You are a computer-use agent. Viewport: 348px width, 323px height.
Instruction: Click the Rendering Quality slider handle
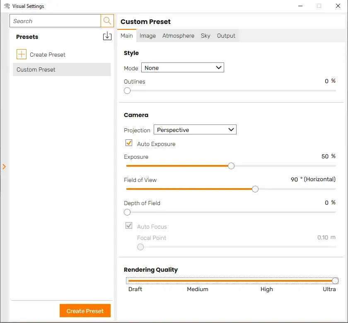(x=335, y=281)
